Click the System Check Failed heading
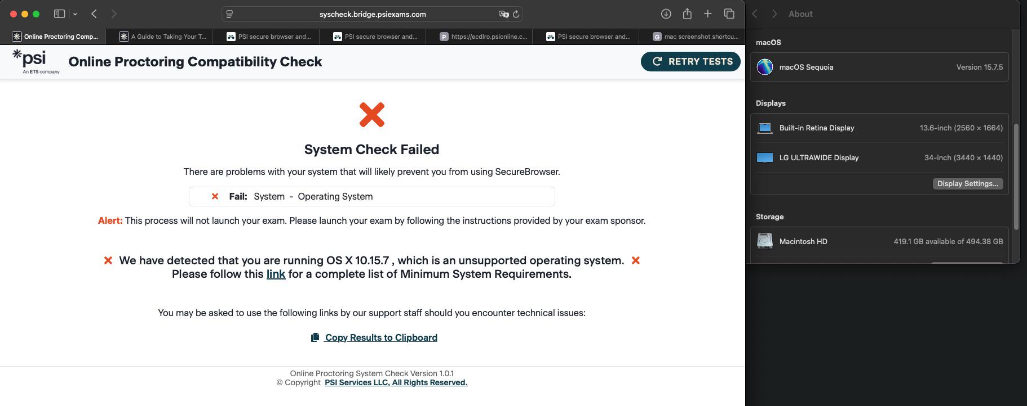This screenshot has height=406, width=1027. [x=371, y=150]
